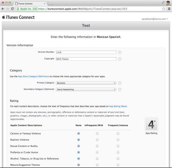The width and height of the screenshot is (172, 168).
Task: Select Frequent/Intense for Mature/Suggestive Themes
Action: [x=118, y=165]
